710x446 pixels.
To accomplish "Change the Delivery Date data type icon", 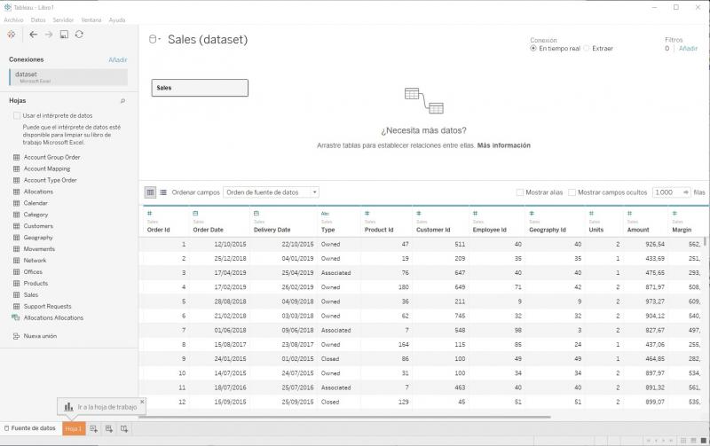I will click(256, 213).
